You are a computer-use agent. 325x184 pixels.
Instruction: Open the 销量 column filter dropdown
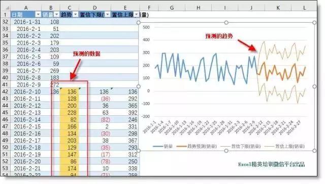[x=56, y=15]
